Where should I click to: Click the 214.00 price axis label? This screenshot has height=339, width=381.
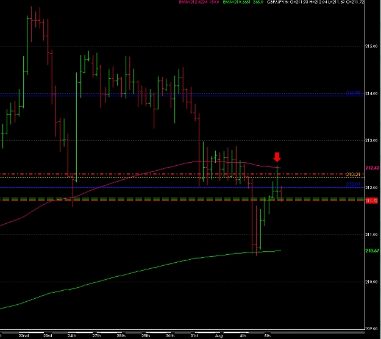tap(371, 93)
